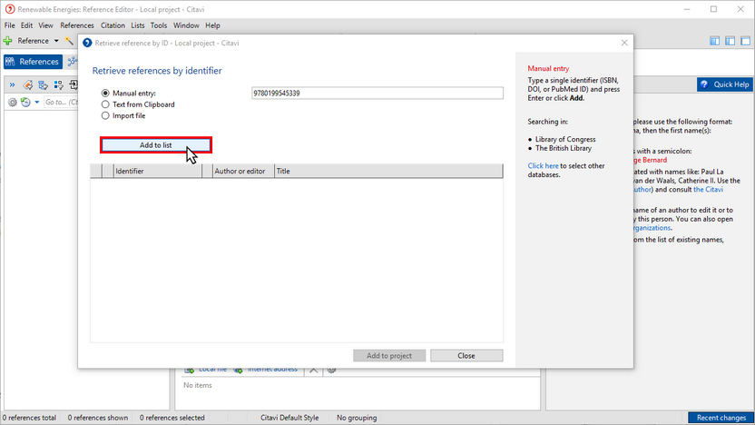Click '0 references shown' in status bar
The image size is (755, 425).
pyautogui.click(x=98, y=418)
